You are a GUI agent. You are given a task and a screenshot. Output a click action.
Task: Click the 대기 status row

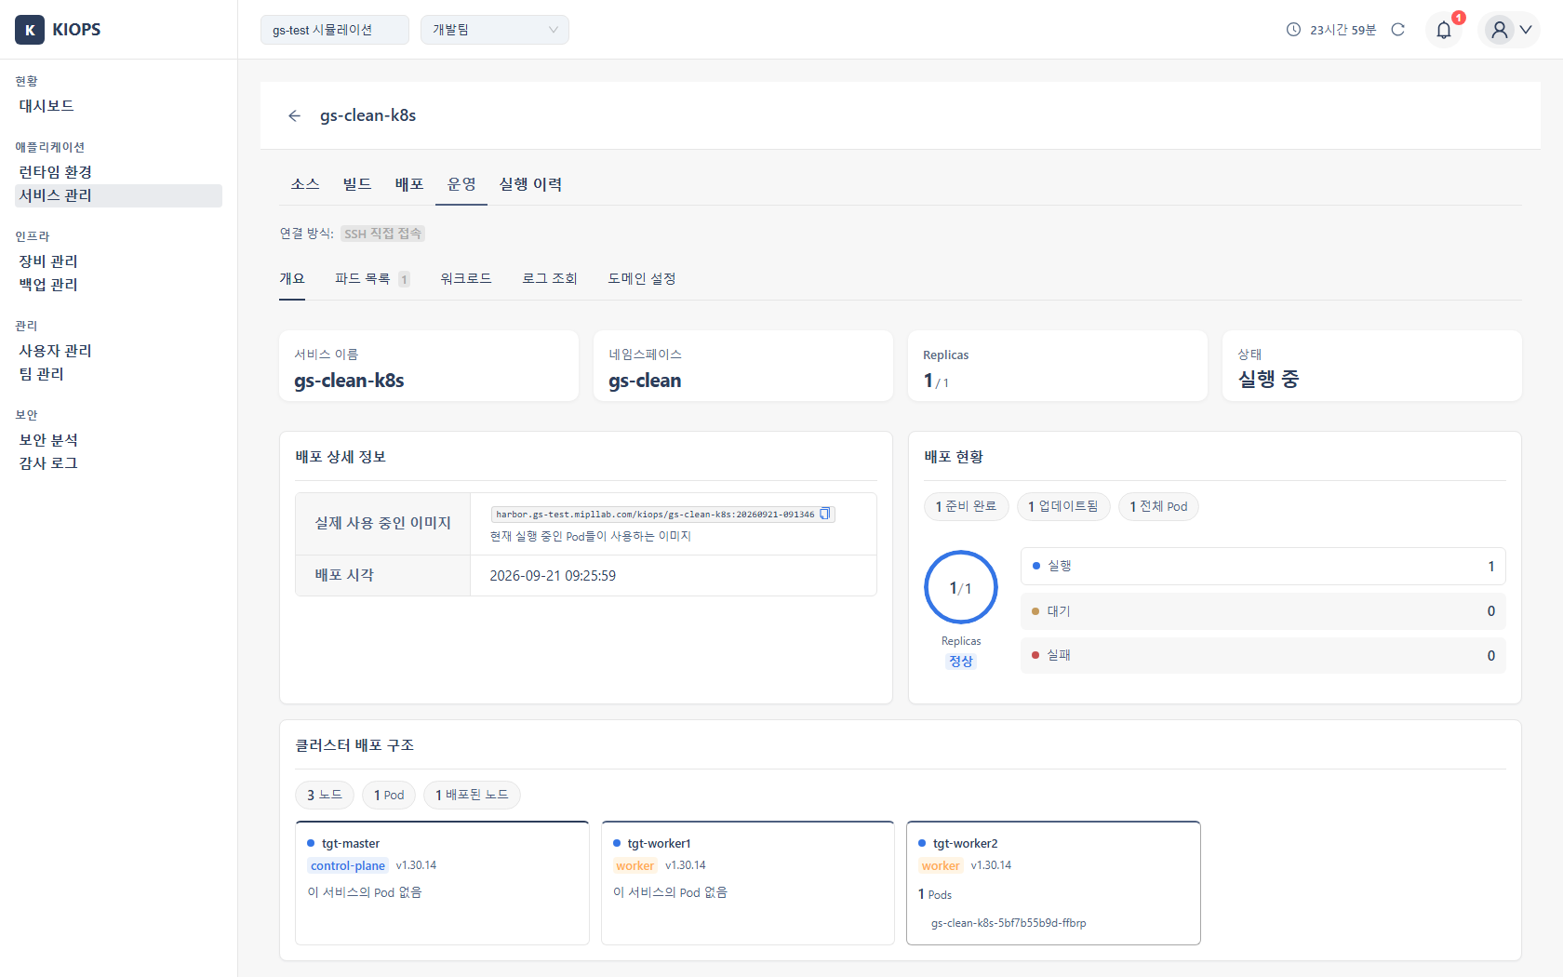point(1263,611)
